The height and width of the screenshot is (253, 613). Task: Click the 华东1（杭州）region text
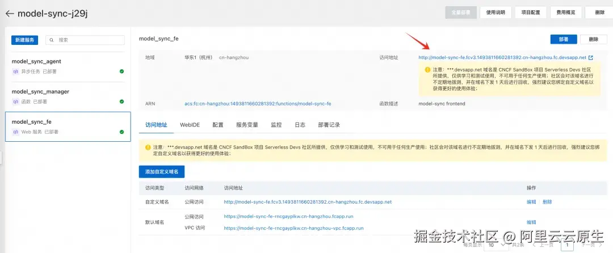point(199,57)
